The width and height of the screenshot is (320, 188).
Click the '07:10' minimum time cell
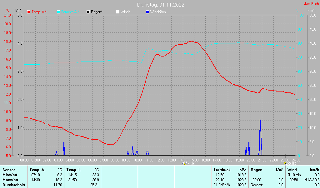coord(36,175)
